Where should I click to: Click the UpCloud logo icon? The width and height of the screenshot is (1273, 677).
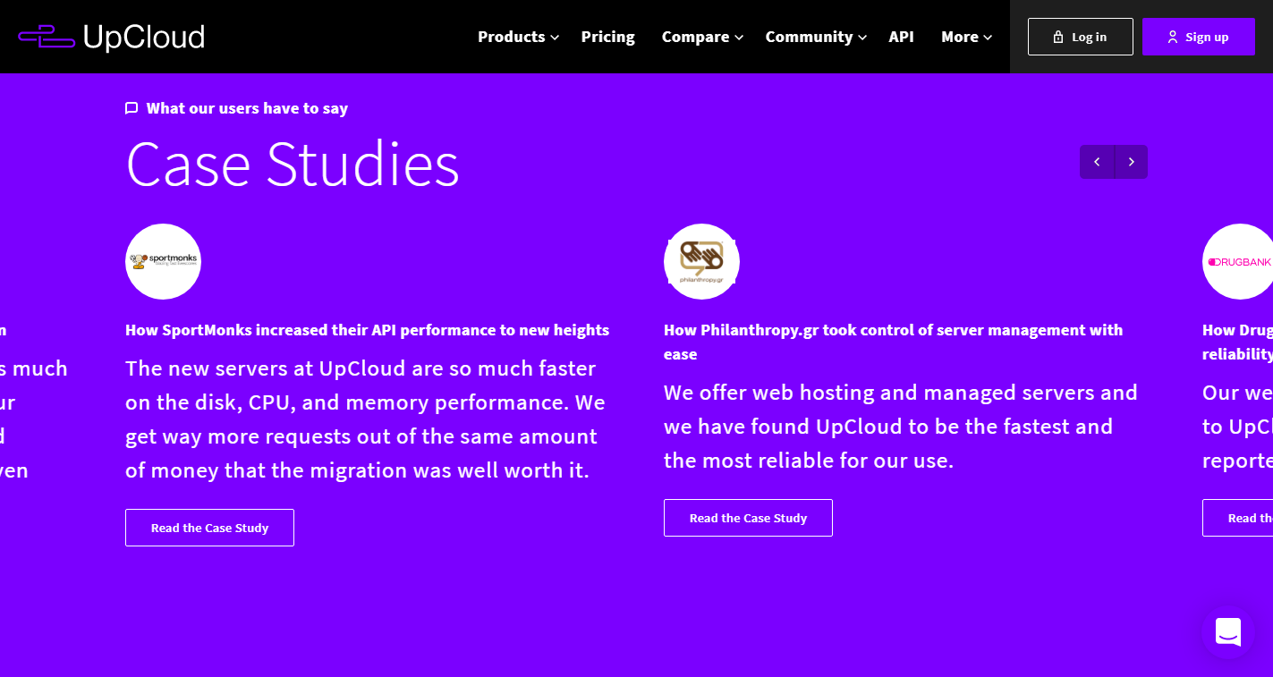pos(47,37)
